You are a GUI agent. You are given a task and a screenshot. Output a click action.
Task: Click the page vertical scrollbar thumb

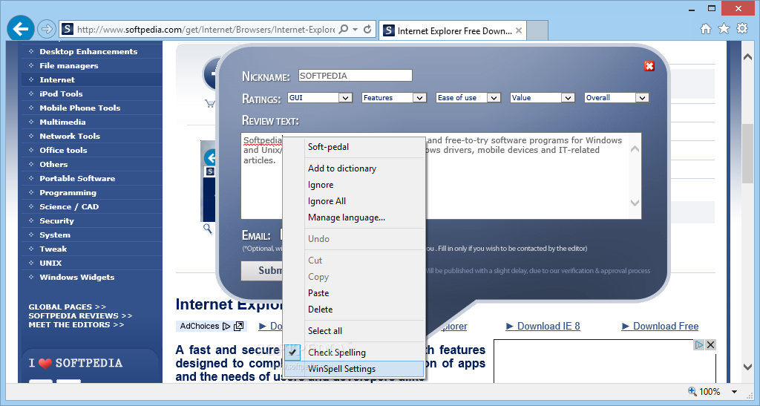tap(747, 154)
